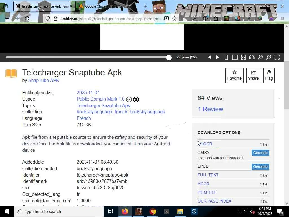Show hidden system tray icons
Image resolution: width=289 pixels, height=217 pixels.
[239, 211]
